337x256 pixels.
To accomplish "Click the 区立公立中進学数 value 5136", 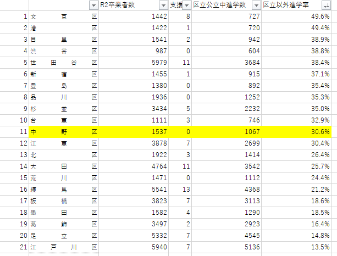I will (226, 247).
